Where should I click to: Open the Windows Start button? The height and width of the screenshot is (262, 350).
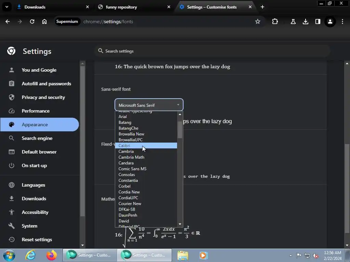9,255
